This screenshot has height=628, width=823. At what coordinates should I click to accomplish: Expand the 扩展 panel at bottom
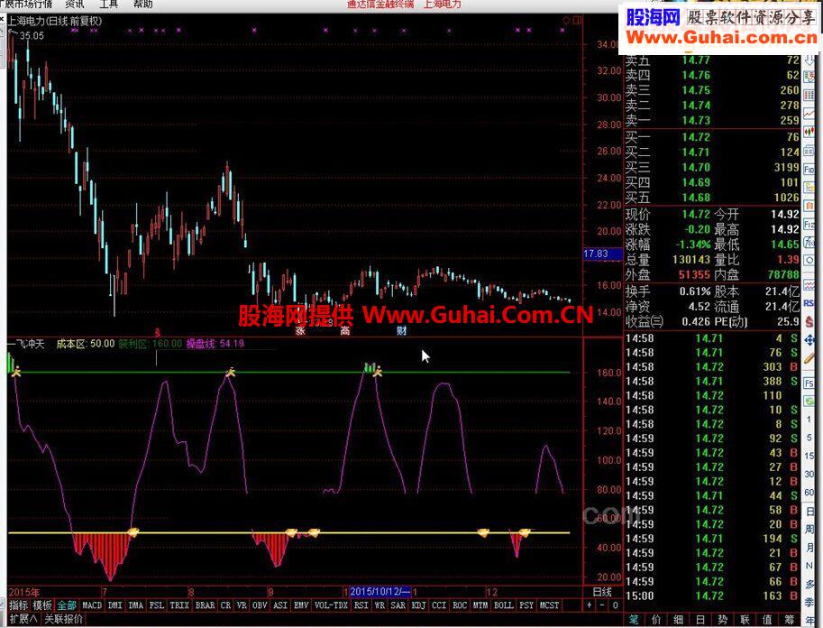pos(23,619)
